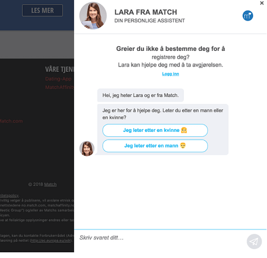This screenshot has width=267, height=258.
Task: Open the MatchAffinity link
Action: 60,87
